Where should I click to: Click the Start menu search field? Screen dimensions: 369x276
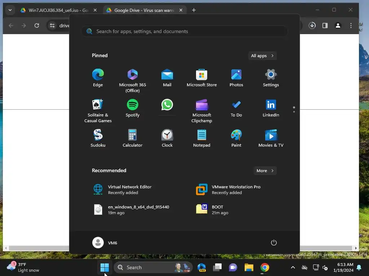(x=184, y=31)
